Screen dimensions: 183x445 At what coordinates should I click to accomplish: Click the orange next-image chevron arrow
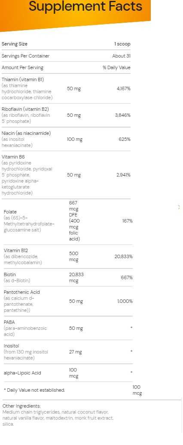pyautogui.click(x=179, y=207)
